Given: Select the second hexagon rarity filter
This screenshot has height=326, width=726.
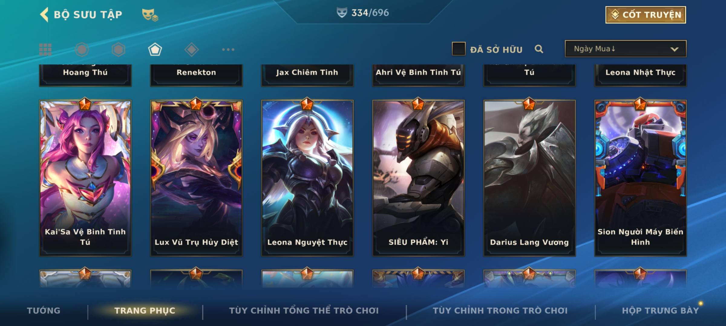Looking at the screenshot, I should (118, 50).
